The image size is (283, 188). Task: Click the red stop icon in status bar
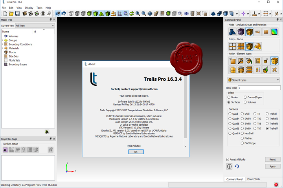[x=276, y=184]
